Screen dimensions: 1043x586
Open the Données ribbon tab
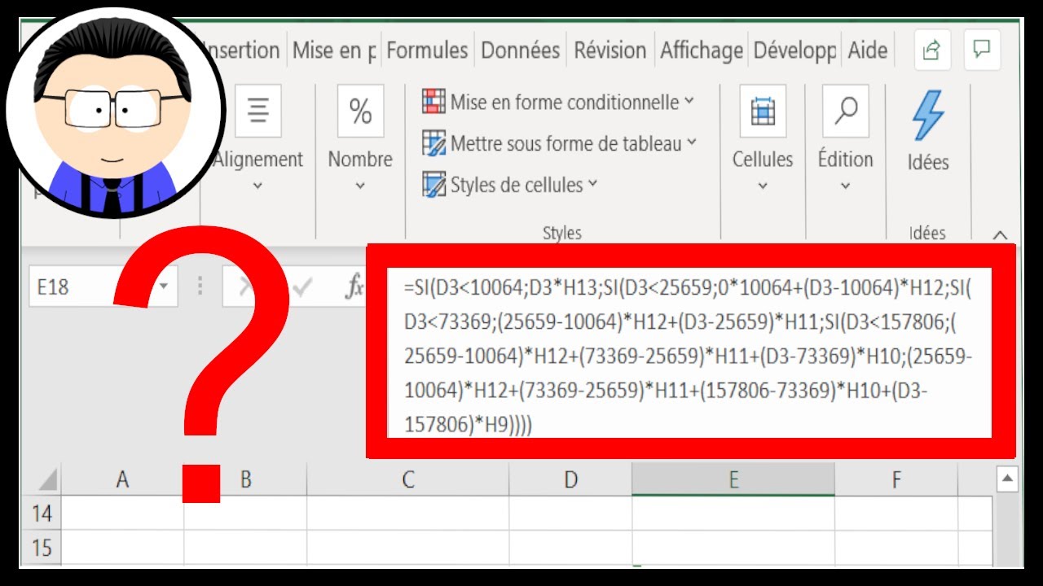[520, 50]
